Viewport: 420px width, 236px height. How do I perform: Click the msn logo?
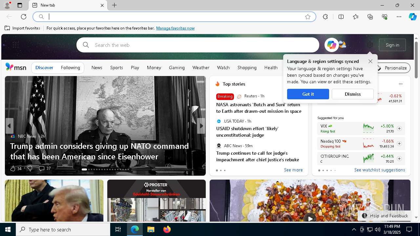16,67
